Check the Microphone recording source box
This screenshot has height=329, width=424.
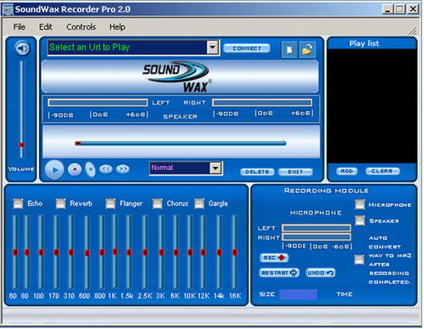(x=360, y=204)
